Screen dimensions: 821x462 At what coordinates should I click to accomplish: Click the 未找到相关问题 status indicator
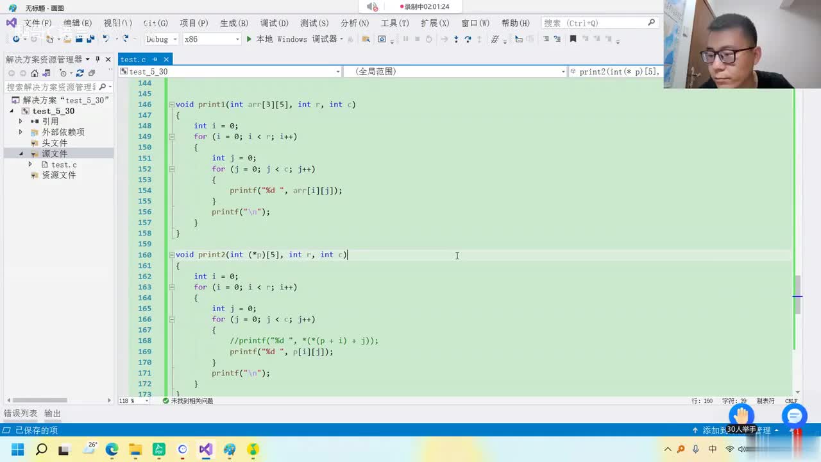click(187, 401)
